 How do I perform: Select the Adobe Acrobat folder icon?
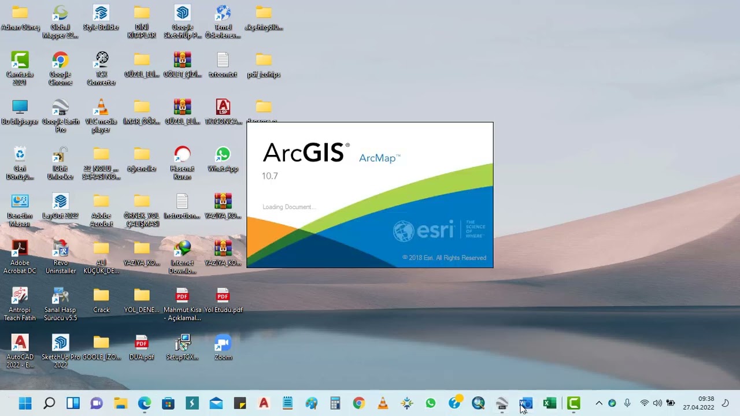[x=101, y=210]
